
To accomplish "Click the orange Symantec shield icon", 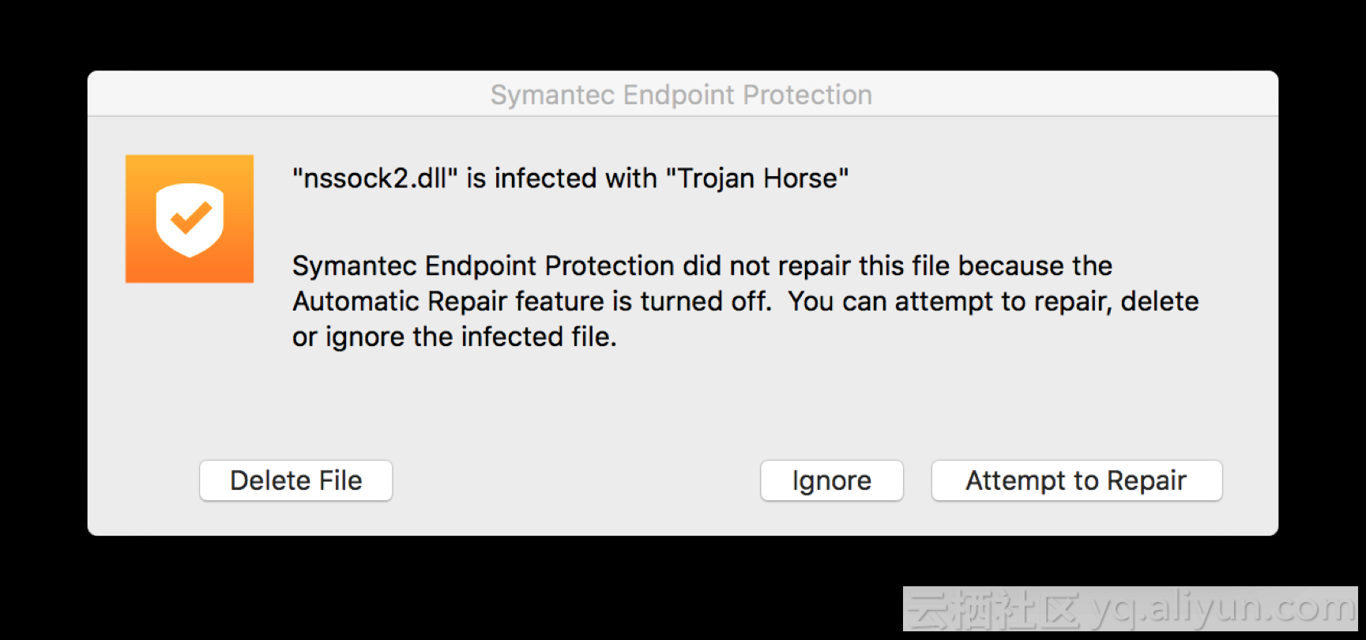I will (x=190, y=219).
